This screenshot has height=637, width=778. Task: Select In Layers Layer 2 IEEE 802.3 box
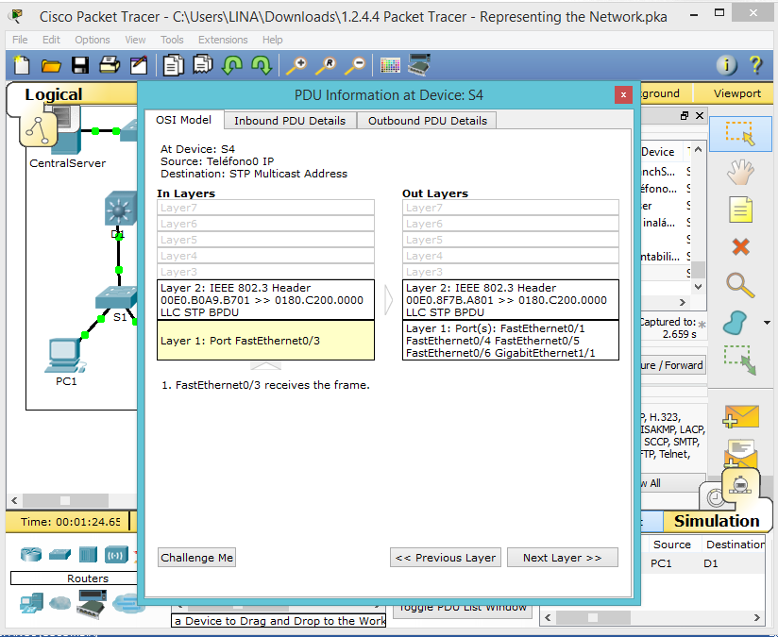[265, 300]
